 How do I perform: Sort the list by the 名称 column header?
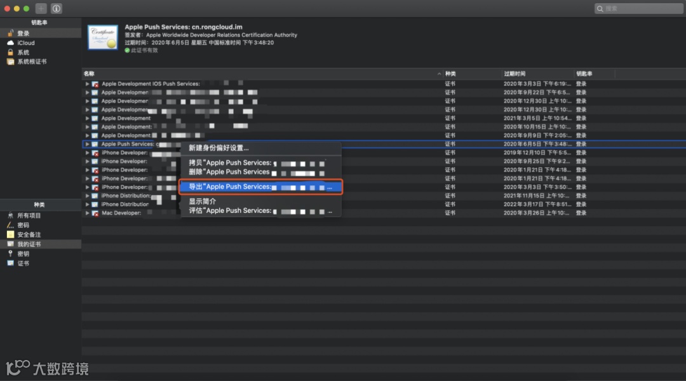click(262, 74)
